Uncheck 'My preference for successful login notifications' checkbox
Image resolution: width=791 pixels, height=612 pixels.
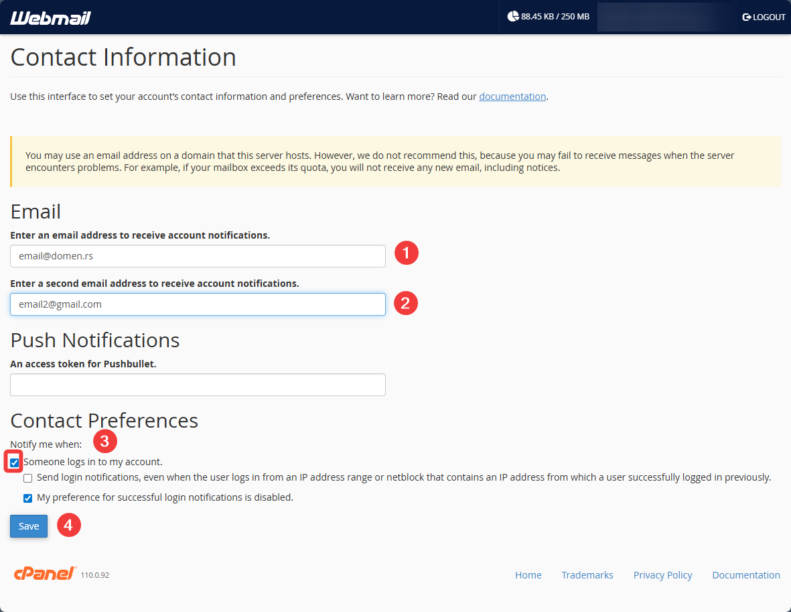click(x=28, y=498)
